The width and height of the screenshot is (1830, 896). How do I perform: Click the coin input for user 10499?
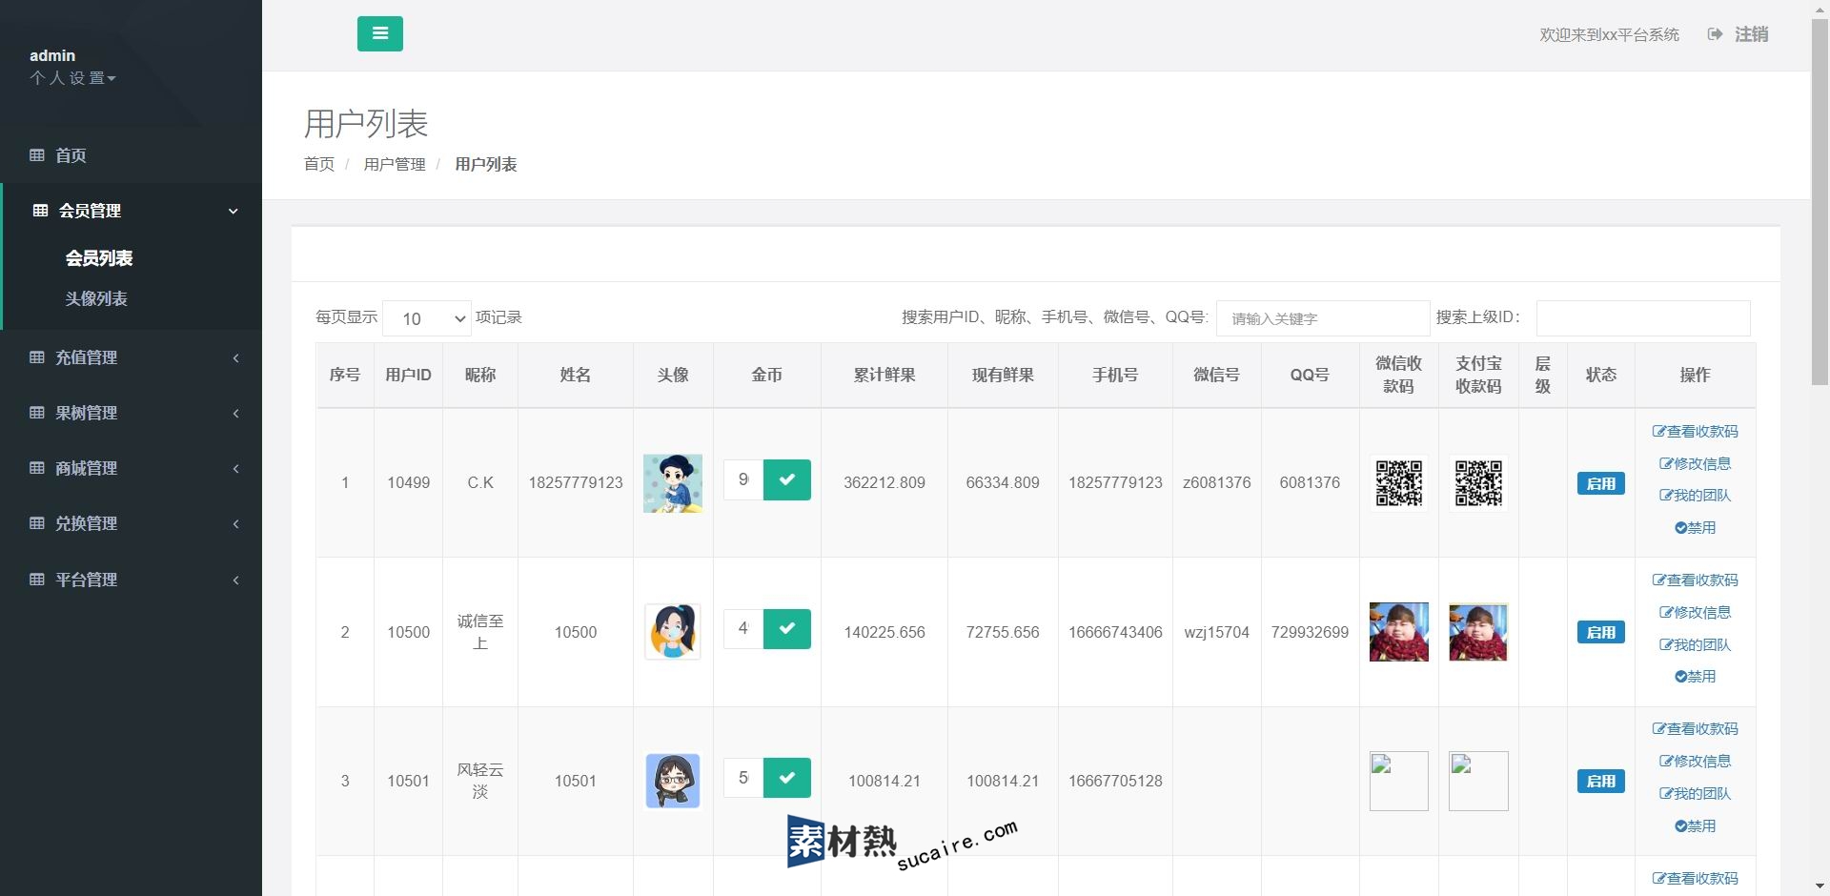coord(743,479)
